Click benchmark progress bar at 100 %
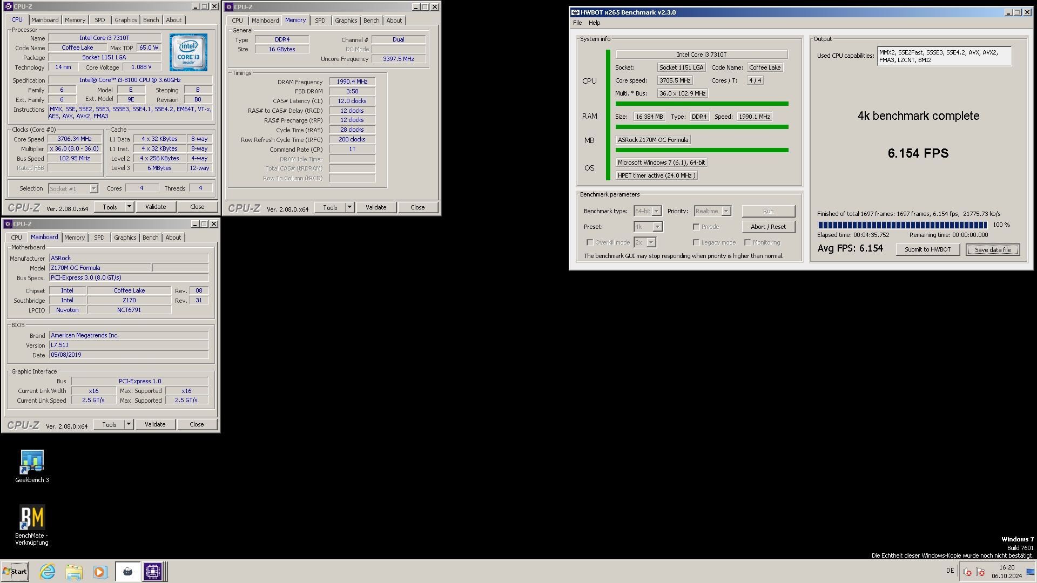1037x583 pixels. coord(903,225)
